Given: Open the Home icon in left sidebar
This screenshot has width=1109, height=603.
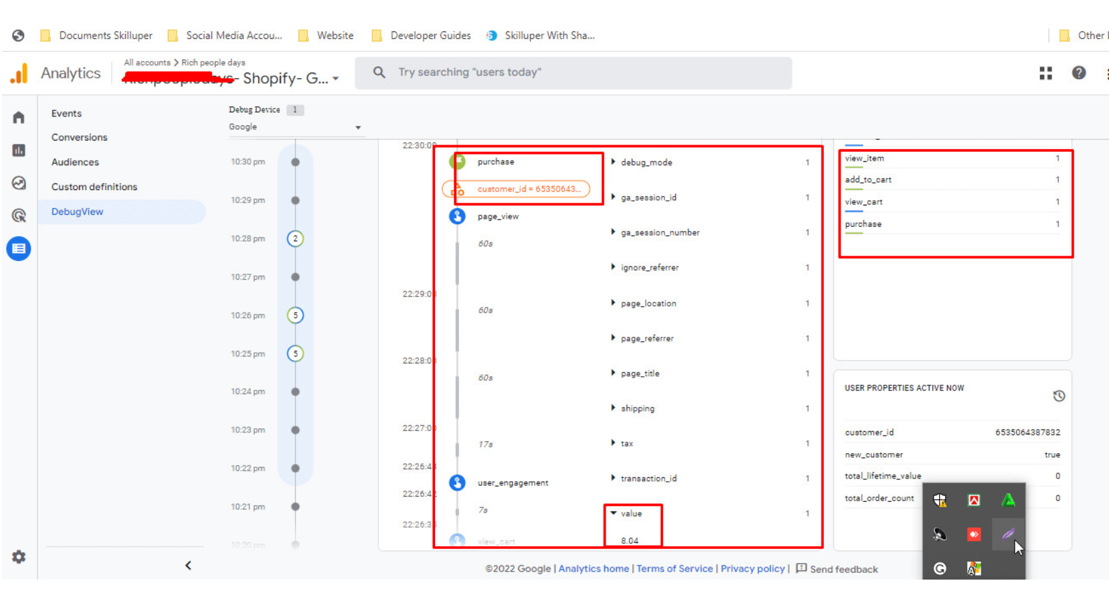Looking at the screenshot, I should 19,118.
